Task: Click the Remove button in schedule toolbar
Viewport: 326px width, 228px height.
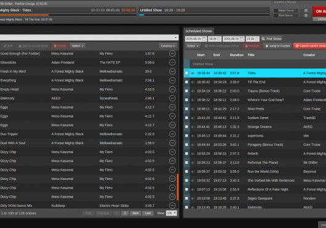Action: click(252, 46)
